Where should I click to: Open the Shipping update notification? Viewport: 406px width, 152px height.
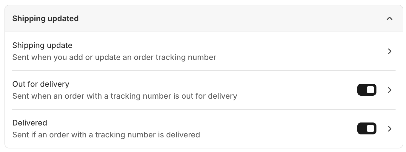[42, 46]
